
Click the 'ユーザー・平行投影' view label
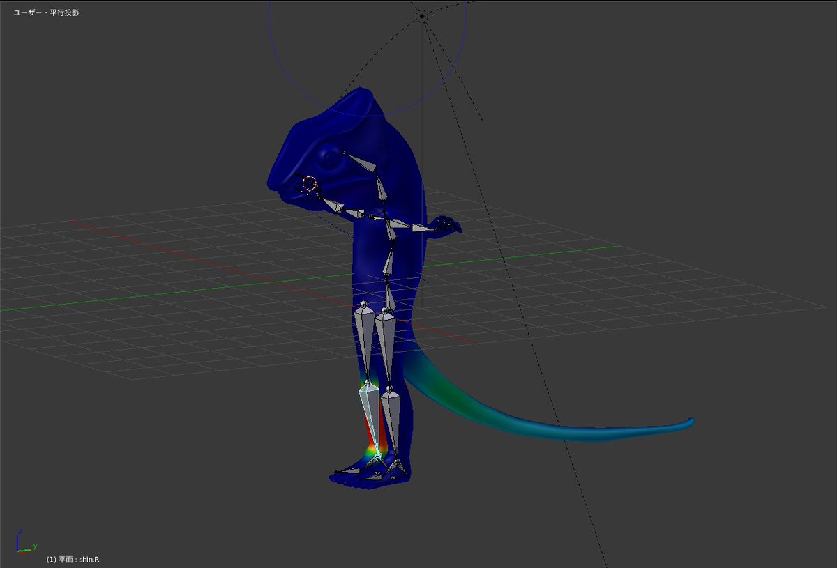pos(46,13)
